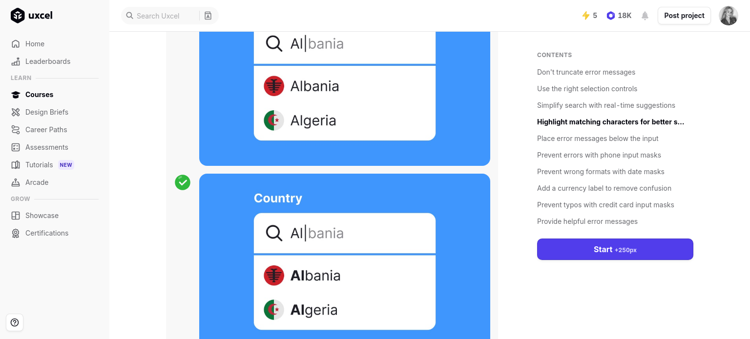The height and width of the screenshot is (339, 750).
Task: Click the bold Albania suggestion image
Action: 315,276
